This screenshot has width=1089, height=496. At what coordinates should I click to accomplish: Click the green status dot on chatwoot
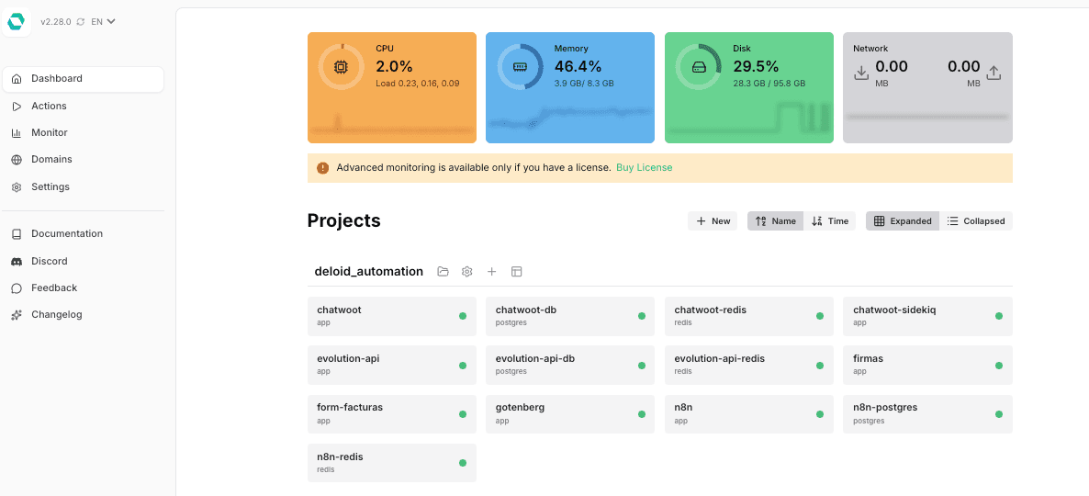pyautogui.click(x=463, y=316)
